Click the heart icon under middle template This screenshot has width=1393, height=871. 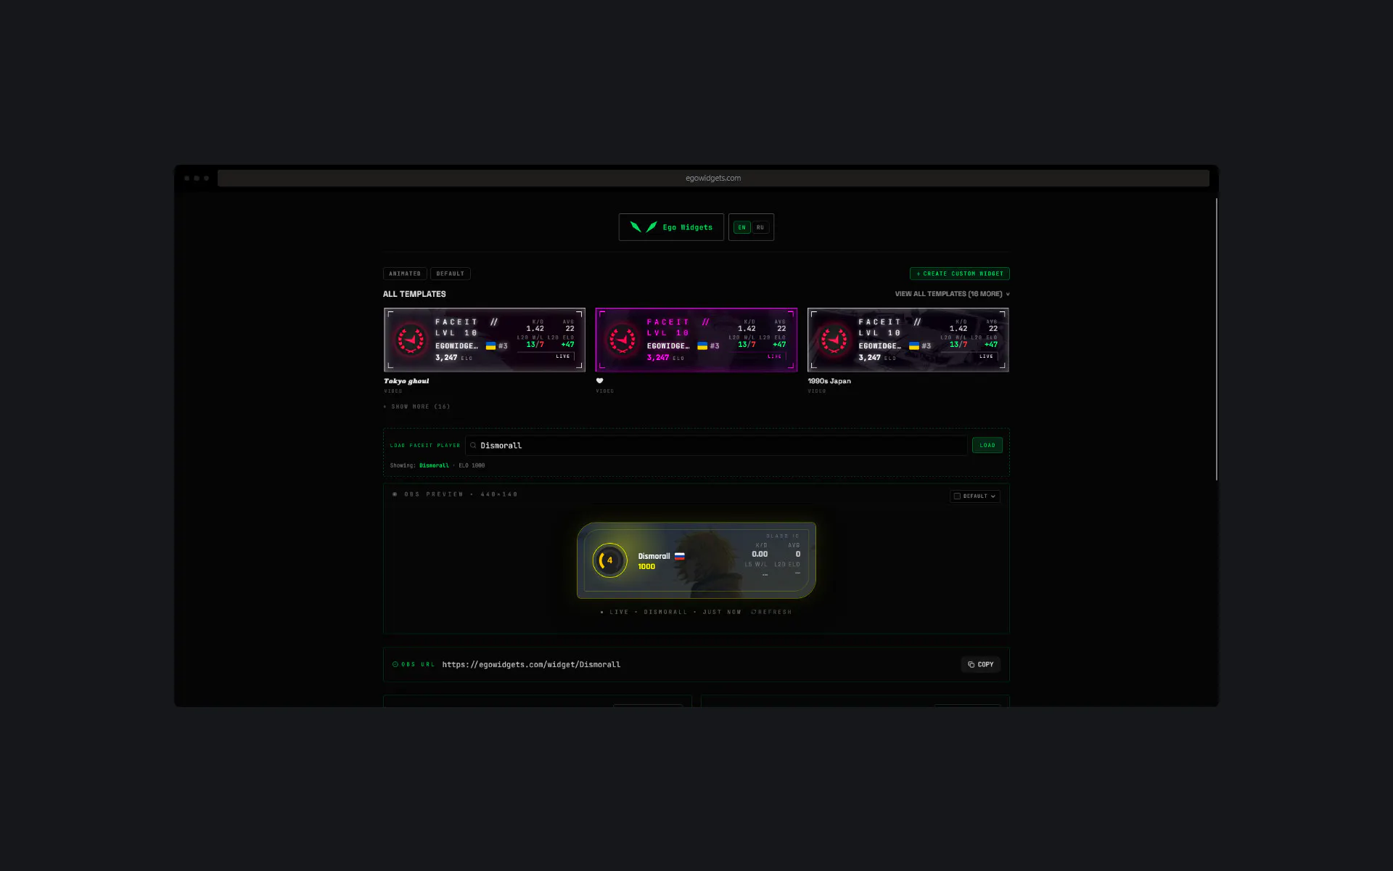[599, 380]
